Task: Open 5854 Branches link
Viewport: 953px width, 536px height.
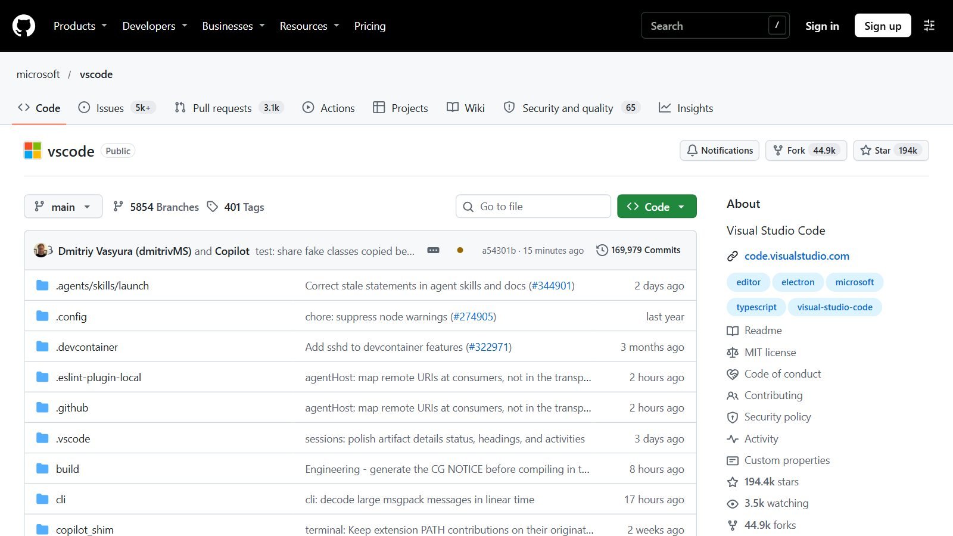Action: [156, 207]
